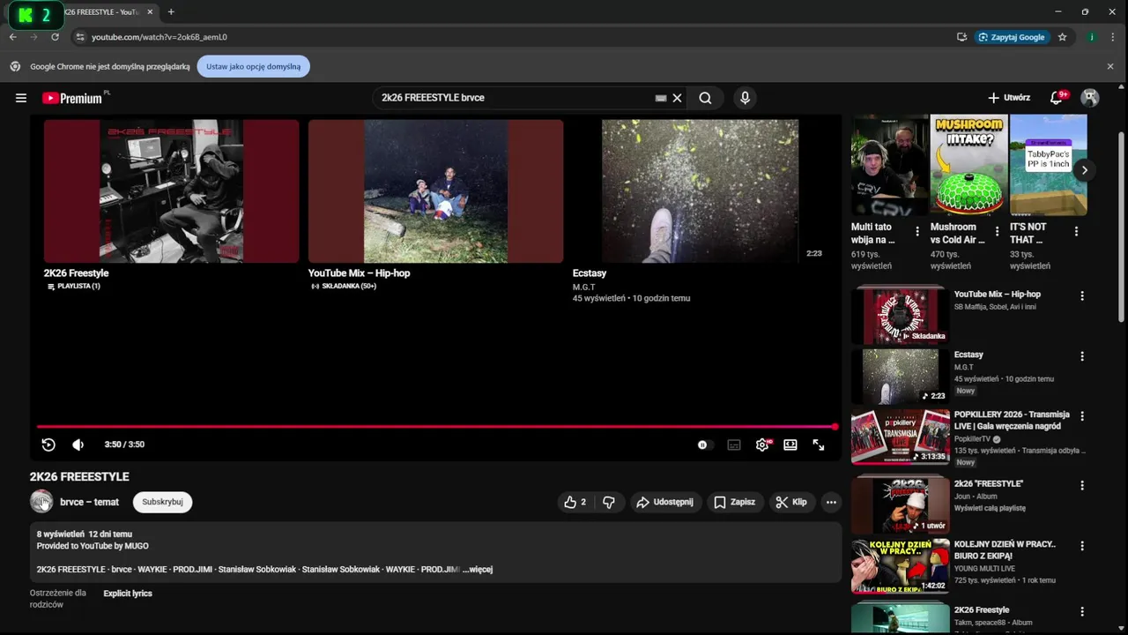Open Wyświetl całą playlistę link
This screenshot has height=635, width=1128.
pos(990,509)
